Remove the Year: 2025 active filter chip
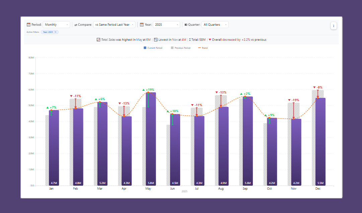The image size is (362, 213). pos(55,32)
